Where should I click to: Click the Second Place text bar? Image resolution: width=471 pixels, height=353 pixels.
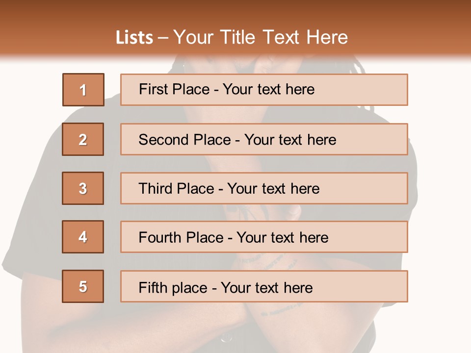pos(264,139)
